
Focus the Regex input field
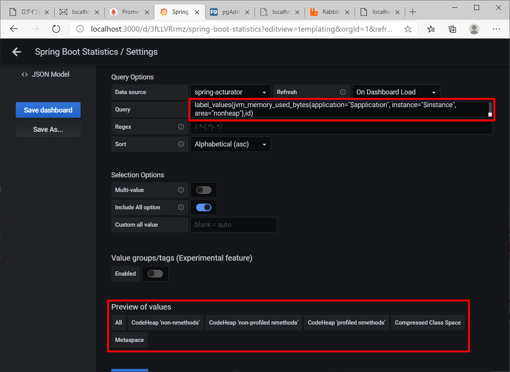(341, 127)
